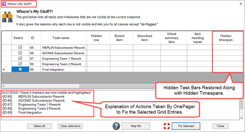Select the MERLIN Subcontractor Rework cell
245x132 pixels.
(63, 47)
